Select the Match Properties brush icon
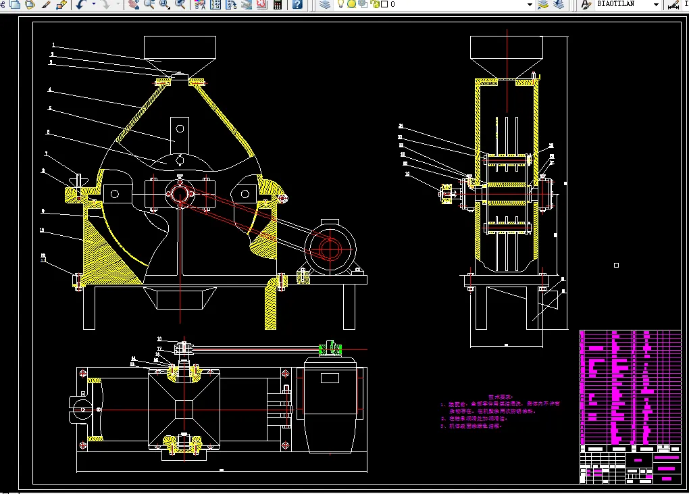The height and width of the screenshot is (494, 689). [x=46, y=5]
